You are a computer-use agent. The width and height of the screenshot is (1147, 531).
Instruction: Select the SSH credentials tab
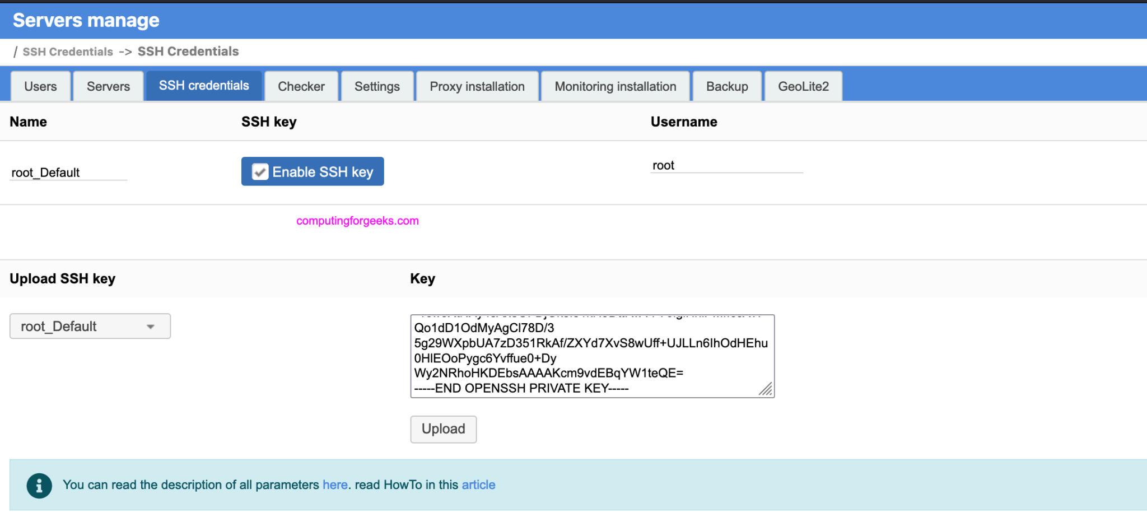pos(204,85)
